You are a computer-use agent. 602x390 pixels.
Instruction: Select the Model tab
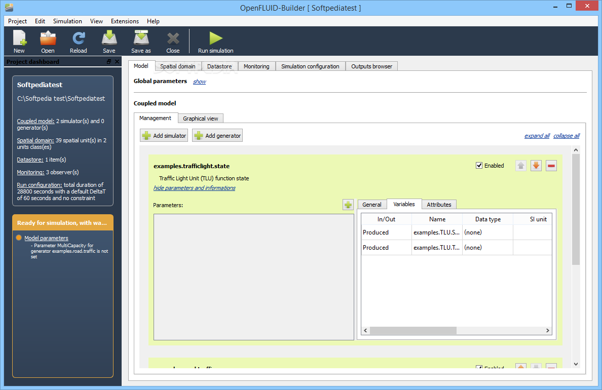pyautogui.click(x=141, y=66)
